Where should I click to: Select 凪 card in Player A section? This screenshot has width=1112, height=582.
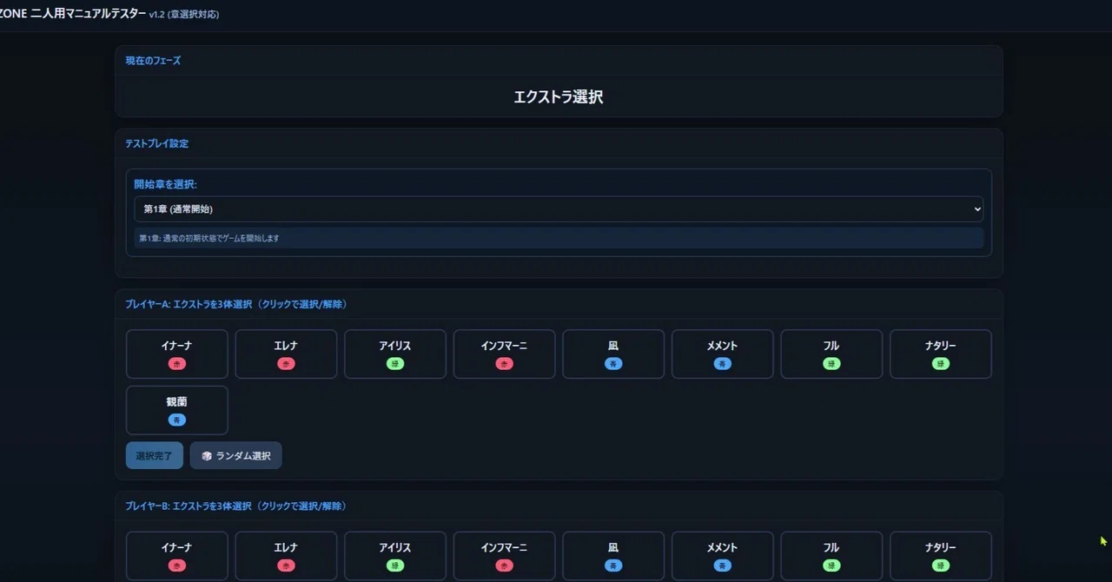point(613,354)
